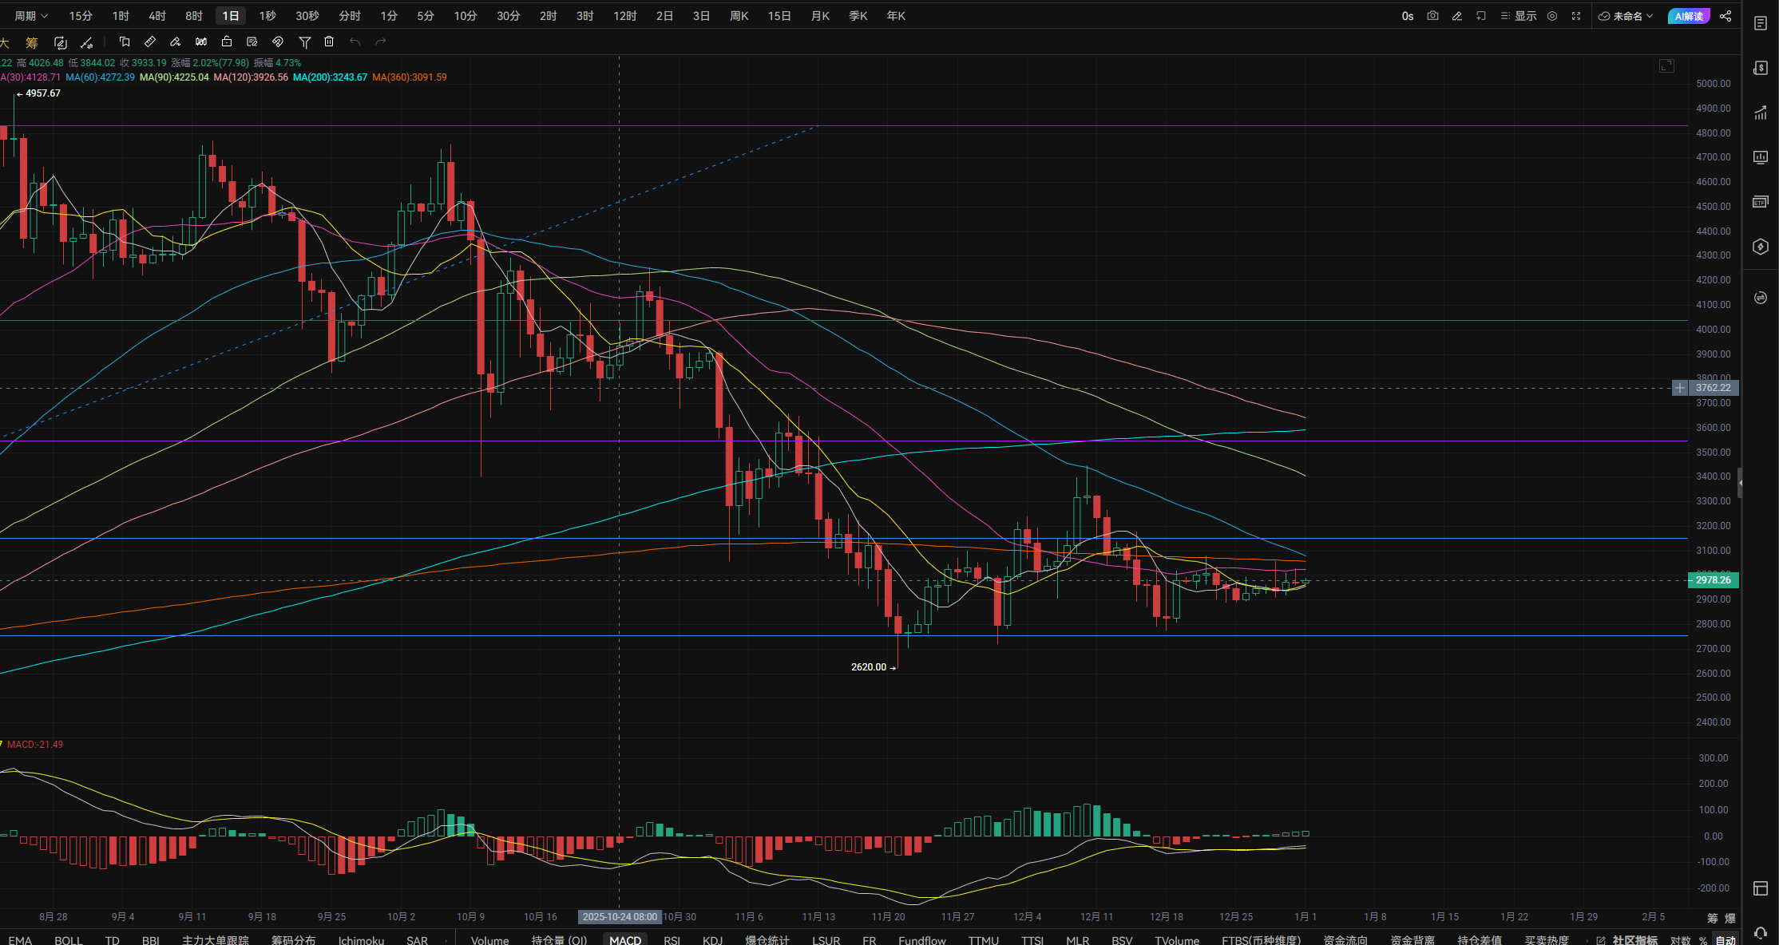The image size is (1779, 945).
Task: Open the fullscreen expand icon
Action: click(1576, 16)
